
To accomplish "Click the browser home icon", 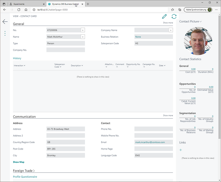I will click(x=26, y=10).
